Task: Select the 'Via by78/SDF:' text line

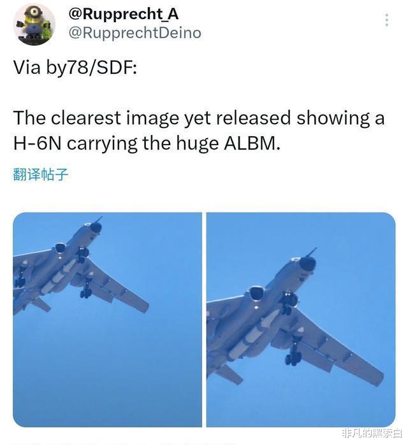Action: 75,67
